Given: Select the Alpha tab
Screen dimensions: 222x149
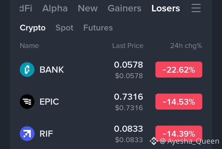Looking at the screenshot, I should pos(55,8).
